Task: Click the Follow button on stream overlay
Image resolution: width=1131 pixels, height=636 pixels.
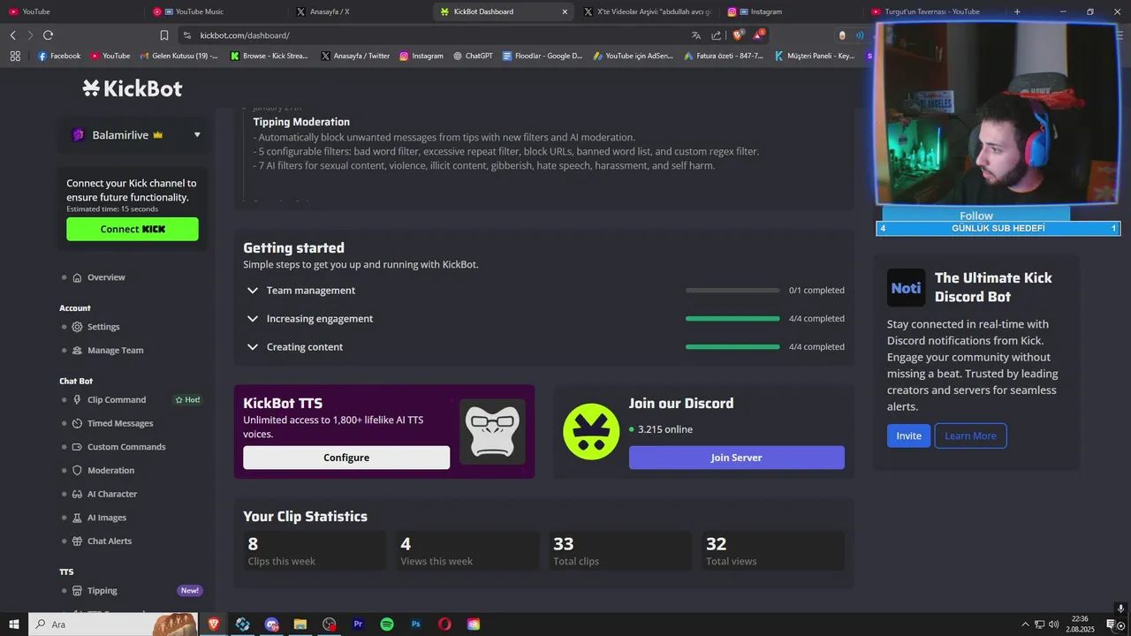Action: click(x=976, y=215)
